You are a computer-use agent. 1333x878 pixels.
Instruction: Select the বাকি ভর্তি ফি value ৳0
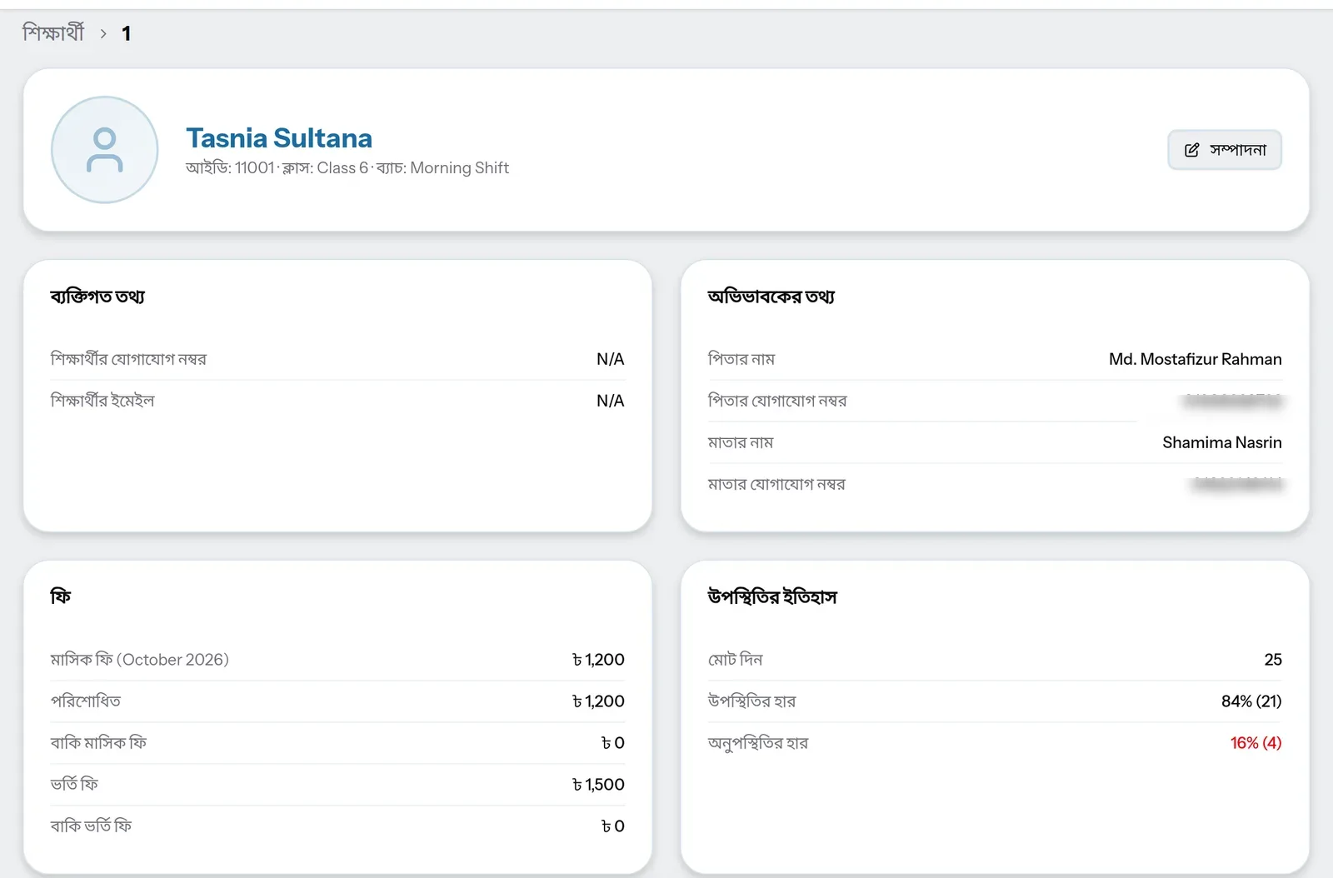pos(613,826)
